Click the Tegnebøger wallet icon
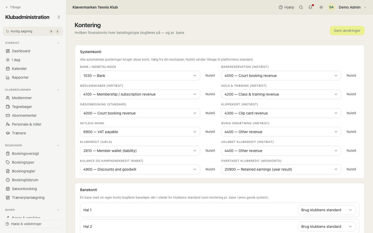373x233 pixels. click(x=8, y=107)
